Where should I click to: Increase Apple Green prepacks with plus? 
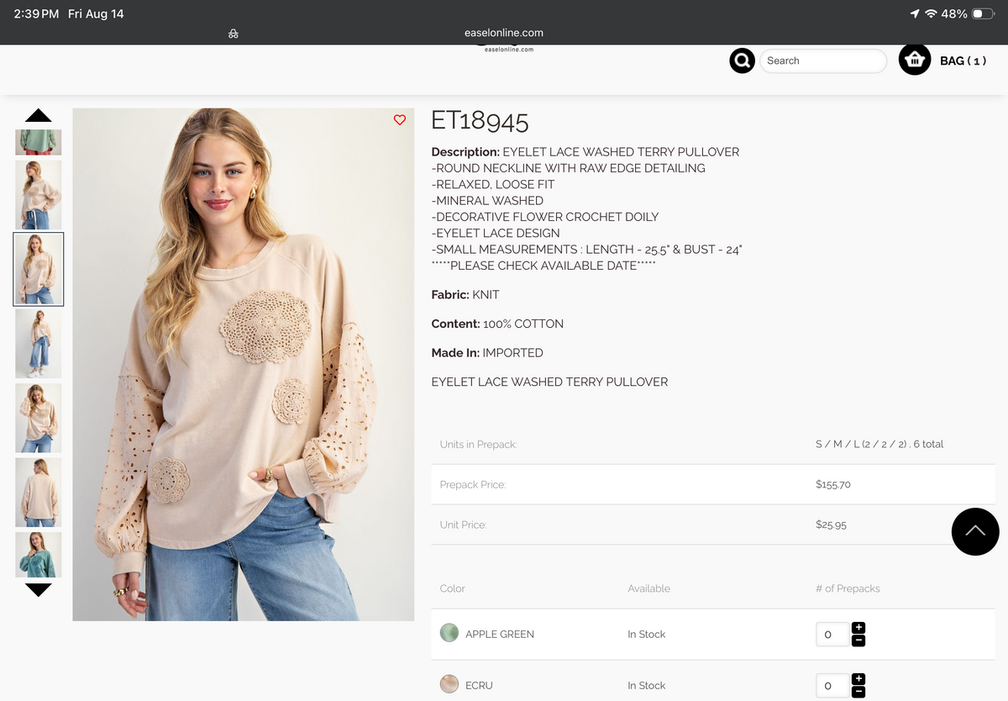(x=858, y=628)
